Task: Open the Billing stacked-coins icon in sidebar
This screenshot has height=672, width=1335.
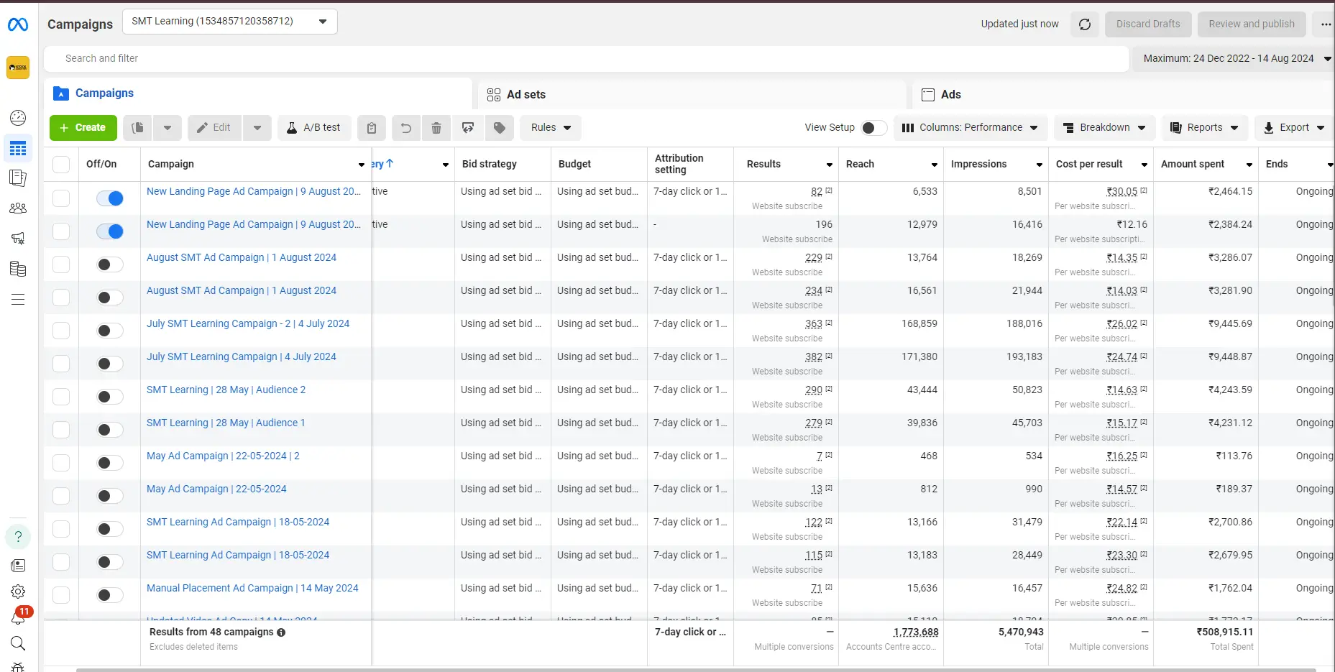Action: pyautogui.click(x=18, y=270)
